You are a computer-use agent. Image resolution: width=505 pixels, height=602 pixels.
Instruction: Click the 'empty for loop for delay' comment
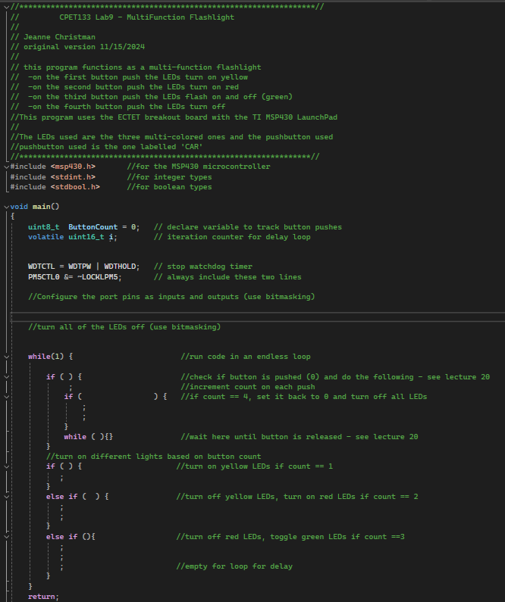(234, 566)
